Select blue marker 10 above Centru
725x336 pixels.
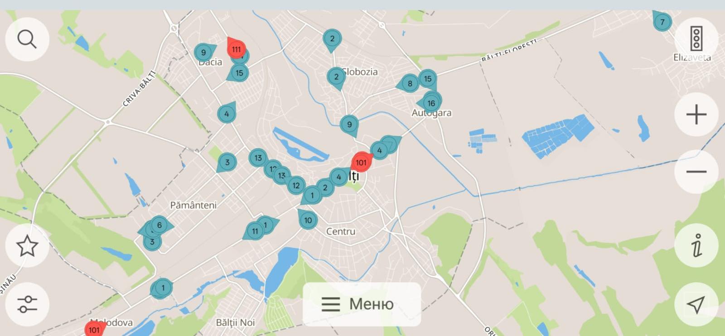tap(308, 220)
